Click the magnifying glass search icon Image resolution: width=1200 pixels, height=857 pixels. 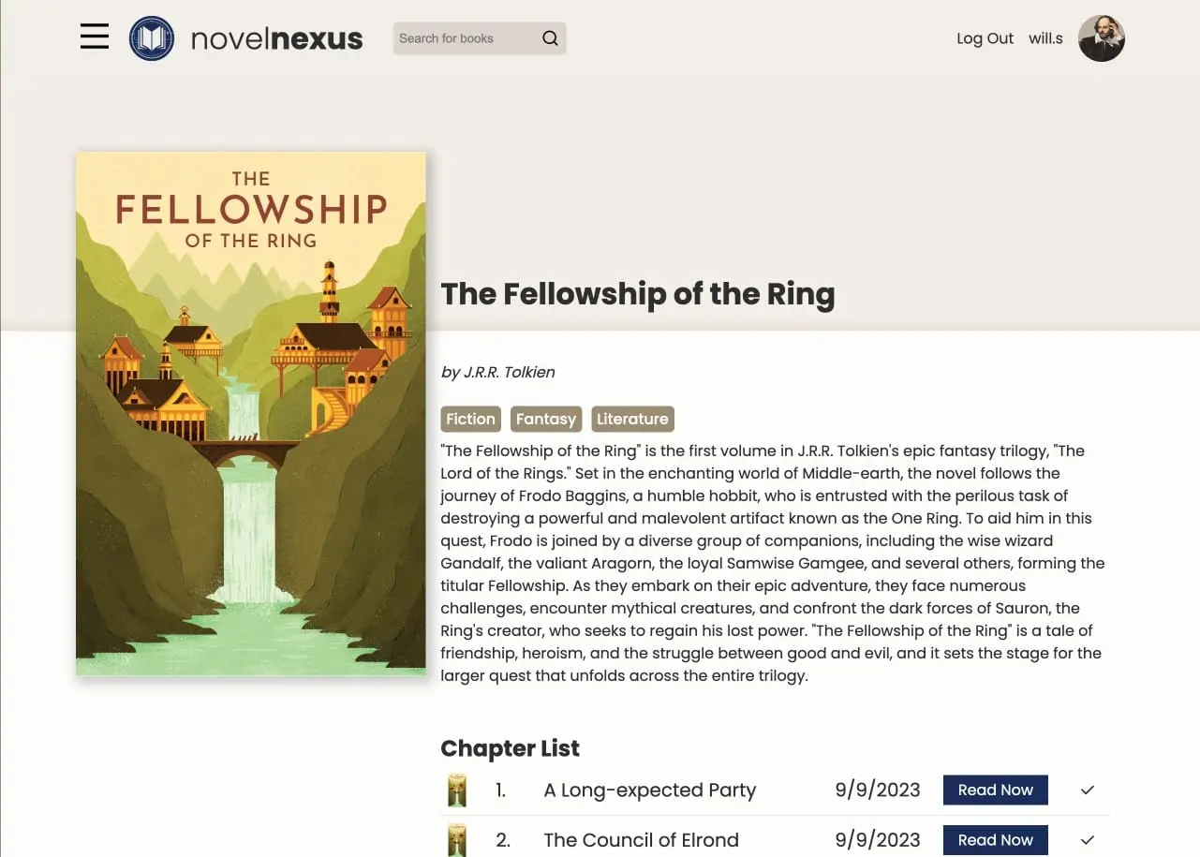click(549, 37)
